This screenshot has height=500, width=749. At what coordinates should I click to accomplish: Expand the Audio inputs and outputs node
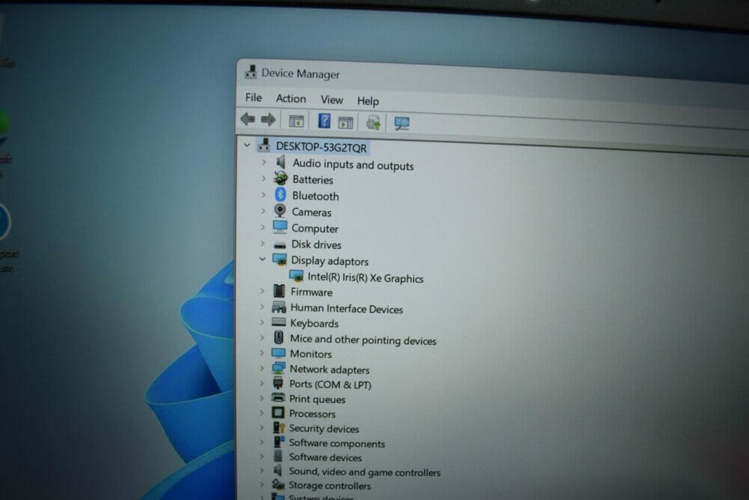(264, 163)
